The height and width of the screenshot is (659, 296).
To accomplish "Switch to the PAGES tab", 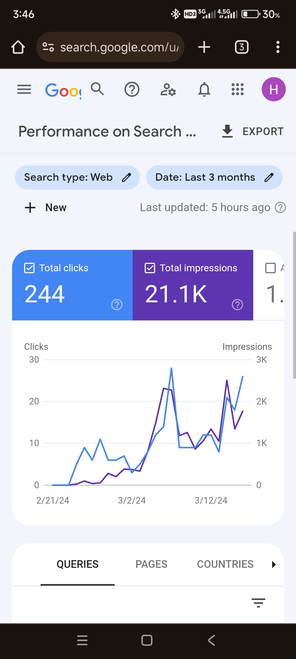I will (151, 564).
